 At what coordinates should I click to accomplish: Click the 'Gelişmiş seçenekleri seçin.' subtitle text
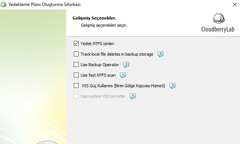(x=104, y=25)
